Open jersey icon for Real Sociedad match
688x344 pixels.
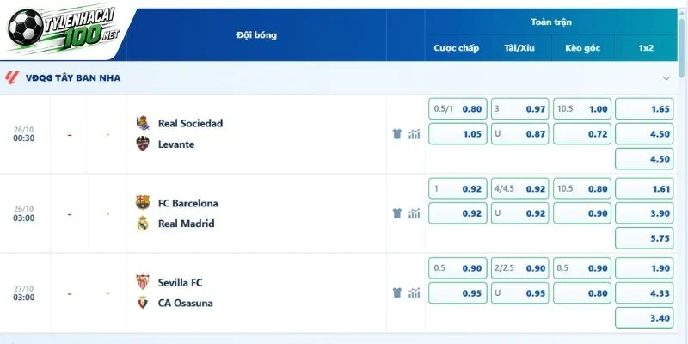point(397,134)
